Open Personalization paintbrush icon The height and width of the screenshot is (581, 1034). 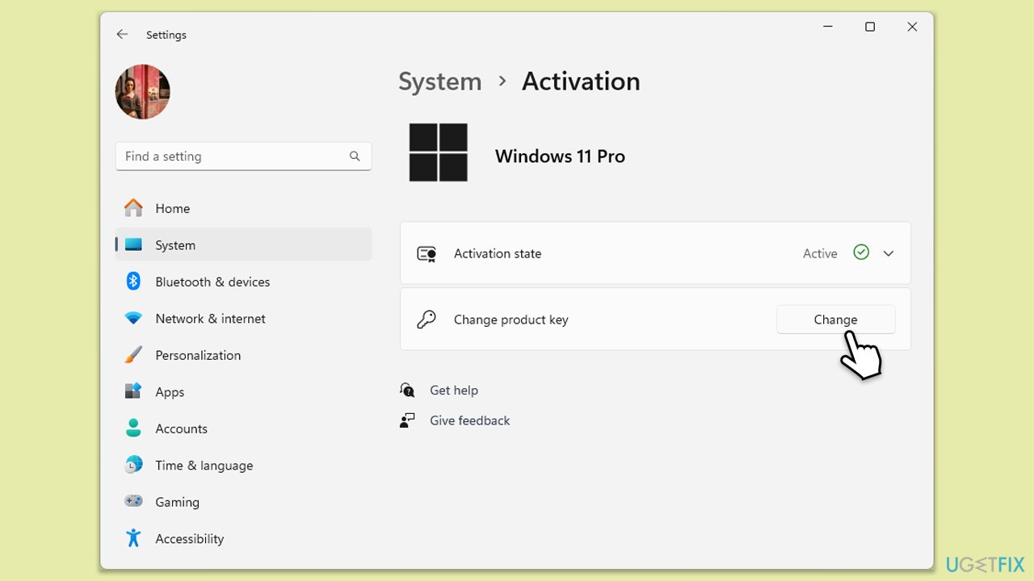133,355
